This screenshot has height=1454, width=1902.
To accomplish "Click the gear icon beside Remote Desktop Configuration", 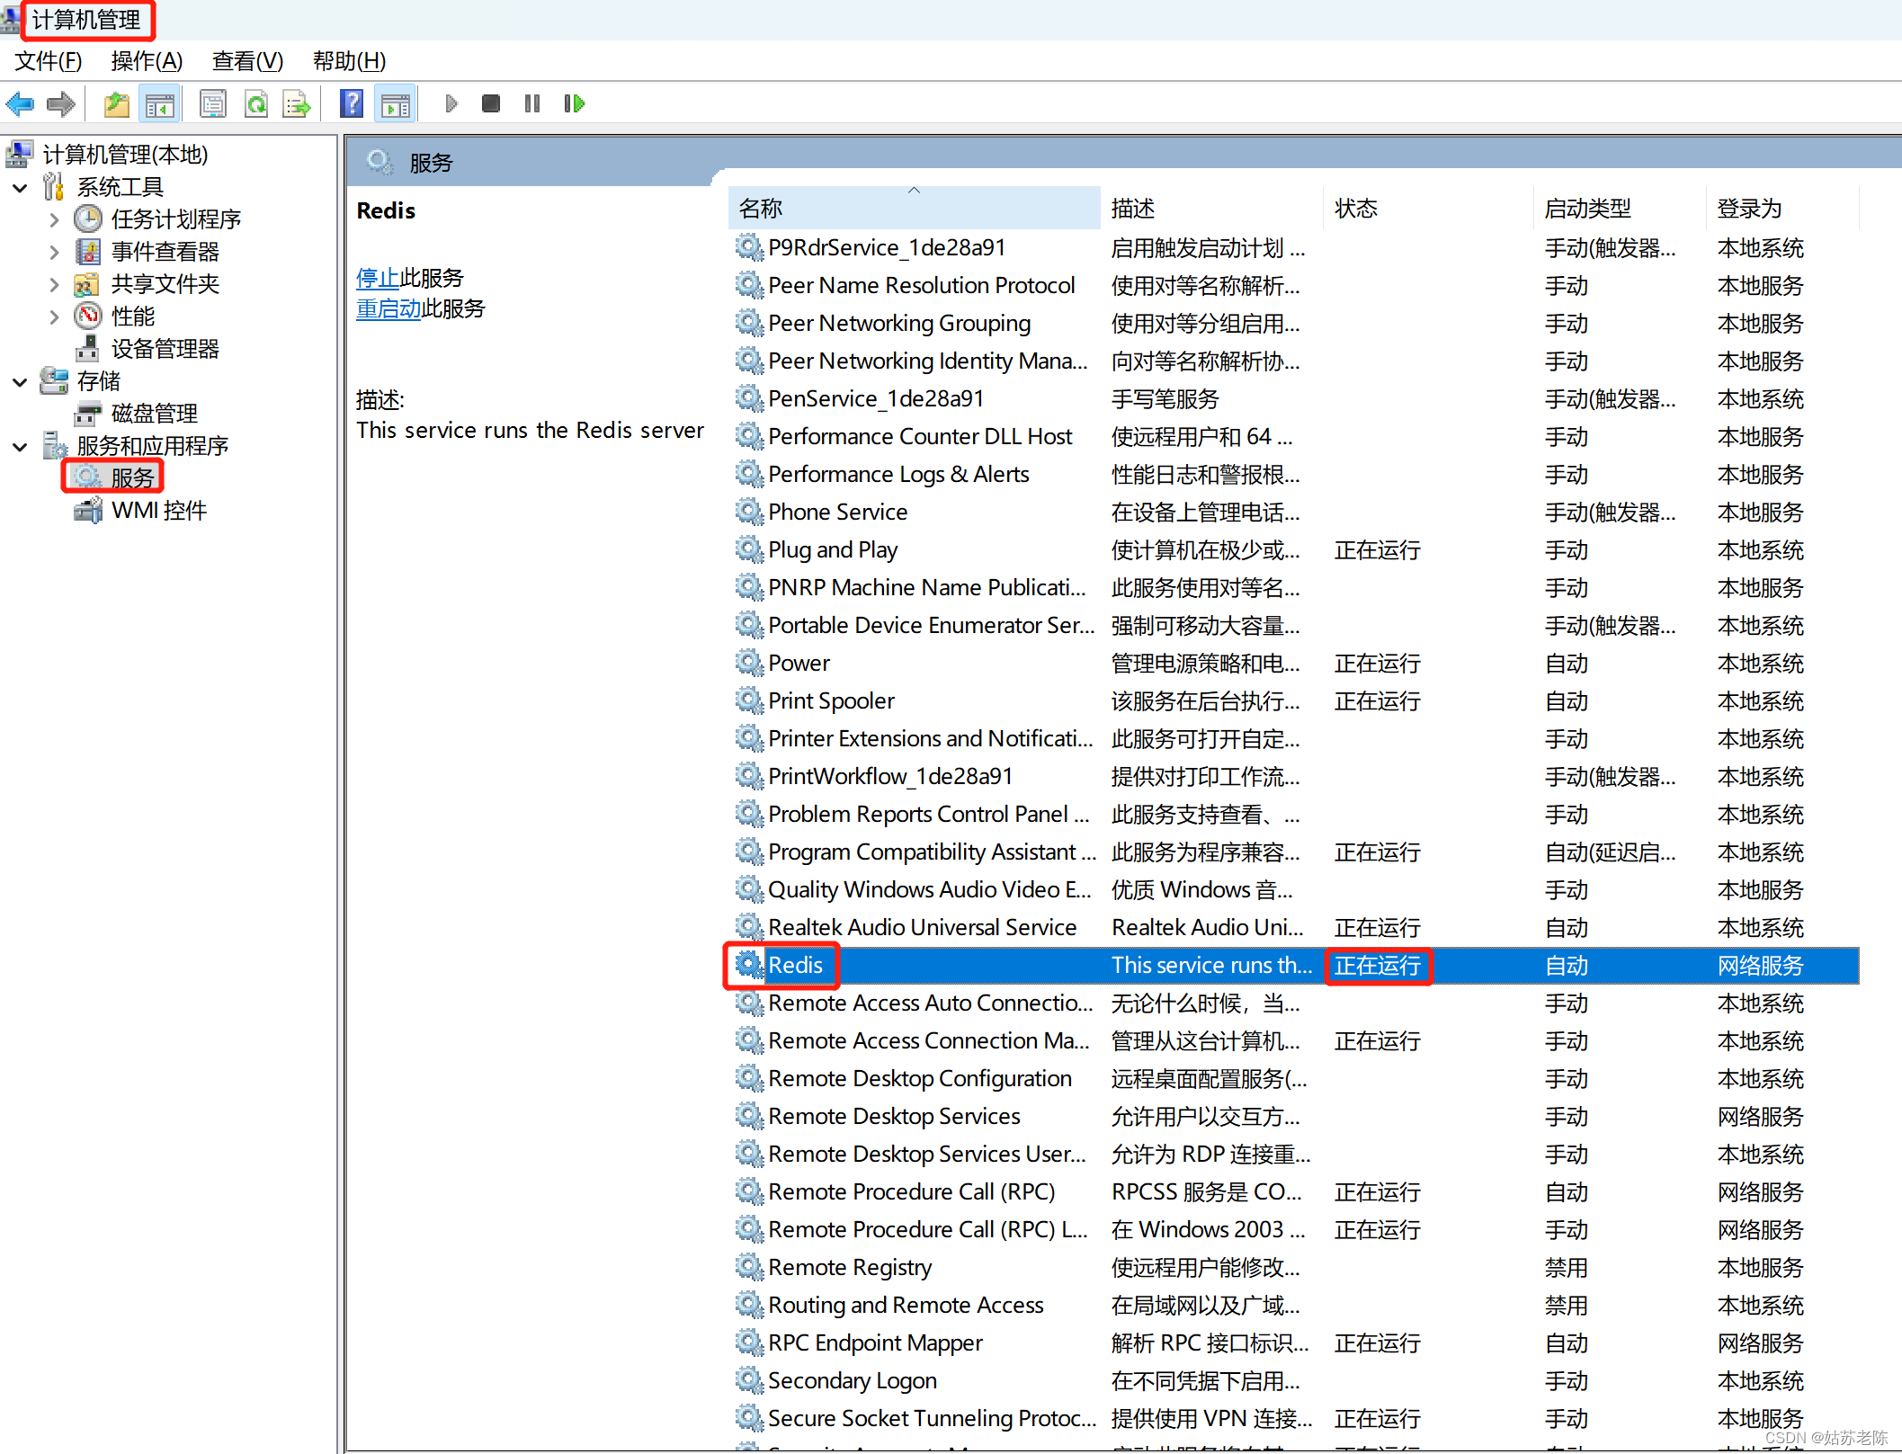I will (x=748, y=1078).
